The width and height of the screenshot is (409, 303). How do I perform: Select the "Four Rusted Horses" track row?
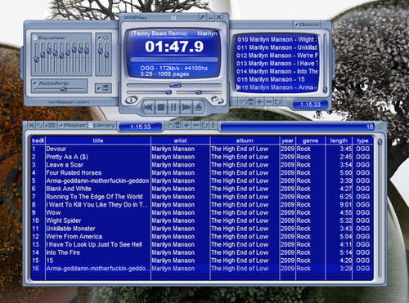202,172
